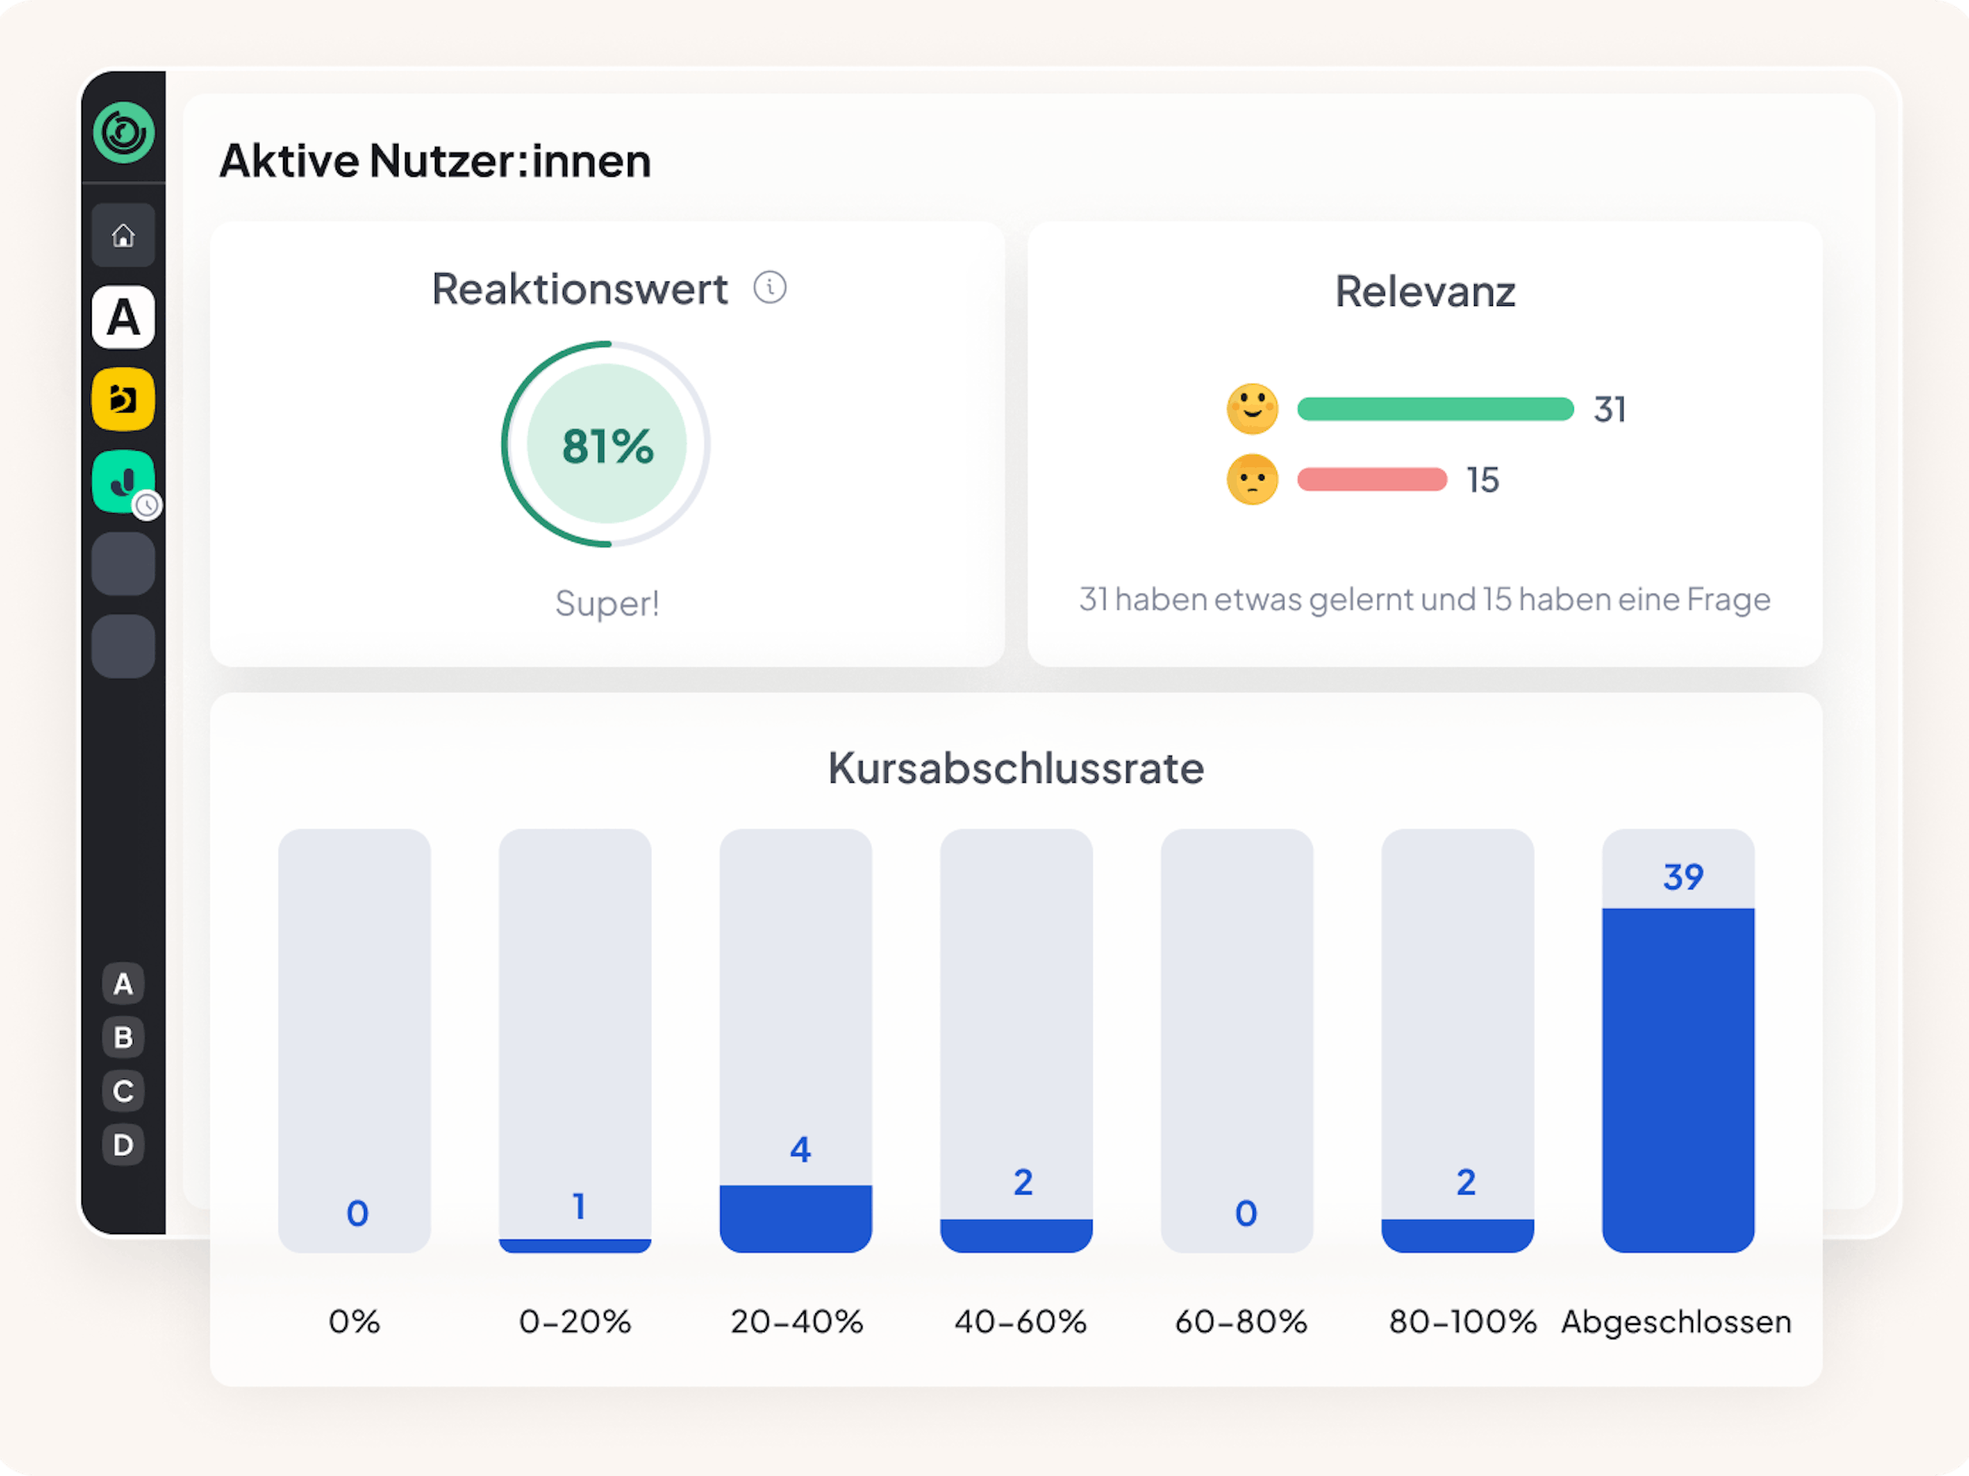Select the second empty gray sidebar slot

(123, 646)
